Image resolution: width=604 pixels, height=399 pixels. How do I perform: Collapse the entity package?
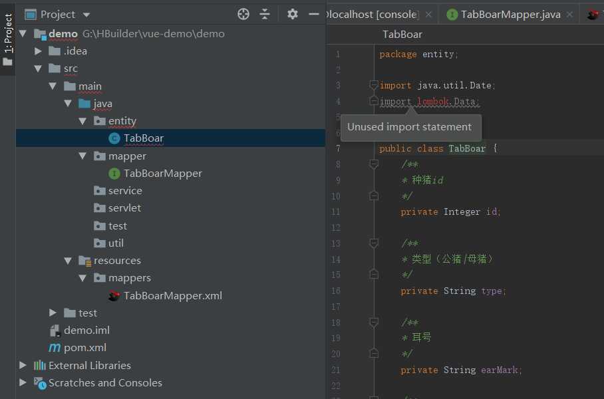click(x=82, y=121)
